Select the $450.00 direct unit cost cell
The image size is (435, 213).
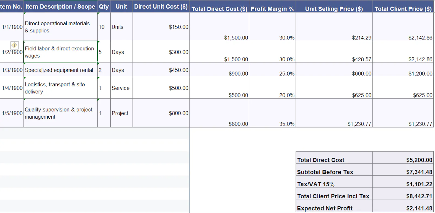pyautogui.click(x=161, y=70)
